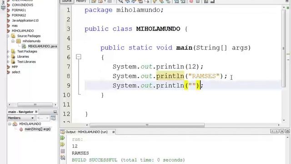The width and height of the screenshot is (291, 164).
Task: Click the Output settings wrench icon
Action: click(x=63, y=158)
